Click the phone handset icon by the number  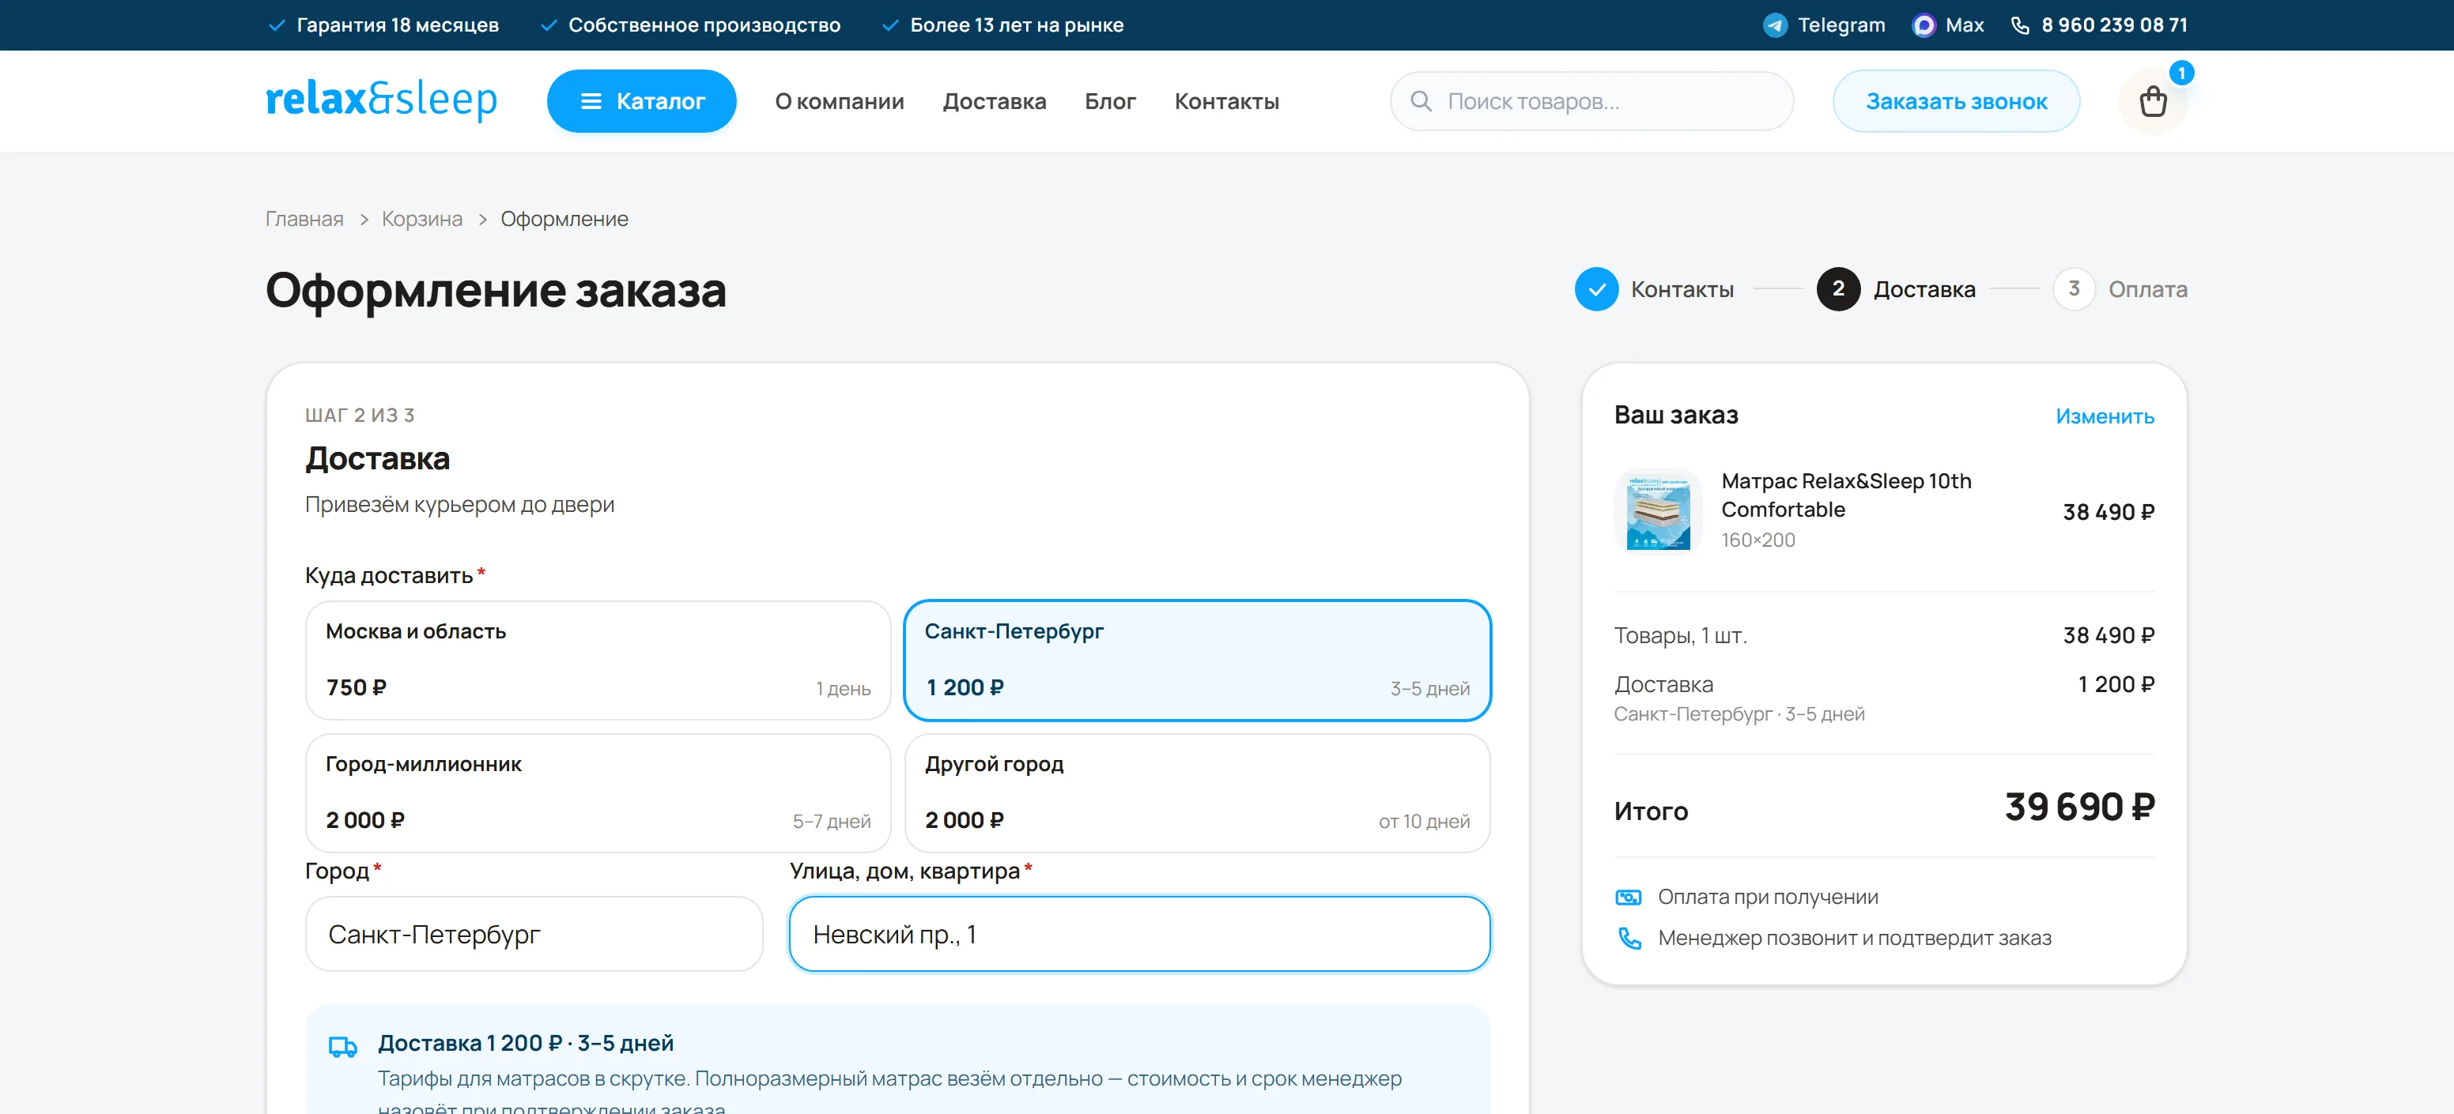pos(2020,26)
